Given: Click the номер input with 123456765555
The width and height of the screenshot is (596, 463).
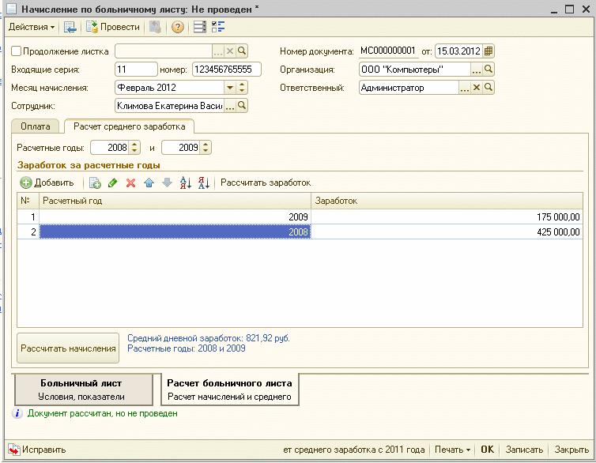Looking at the screenshot, I should pos(227,70).
